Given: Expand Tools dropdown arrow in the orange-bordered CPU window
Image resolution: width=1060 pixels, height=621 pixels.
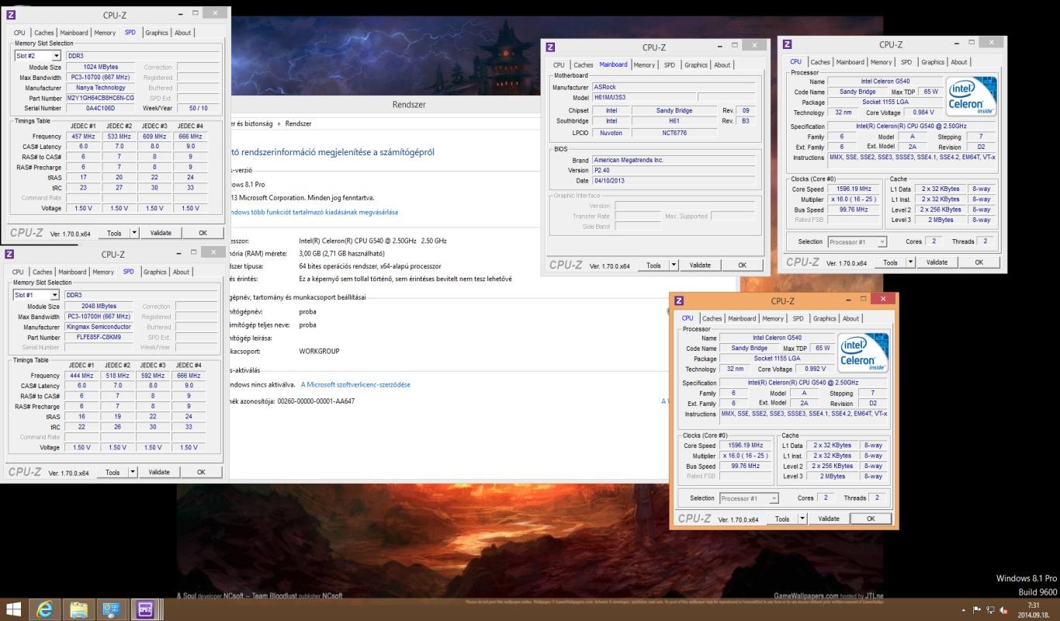Looking at the screenshot, I should click(802, 519).
